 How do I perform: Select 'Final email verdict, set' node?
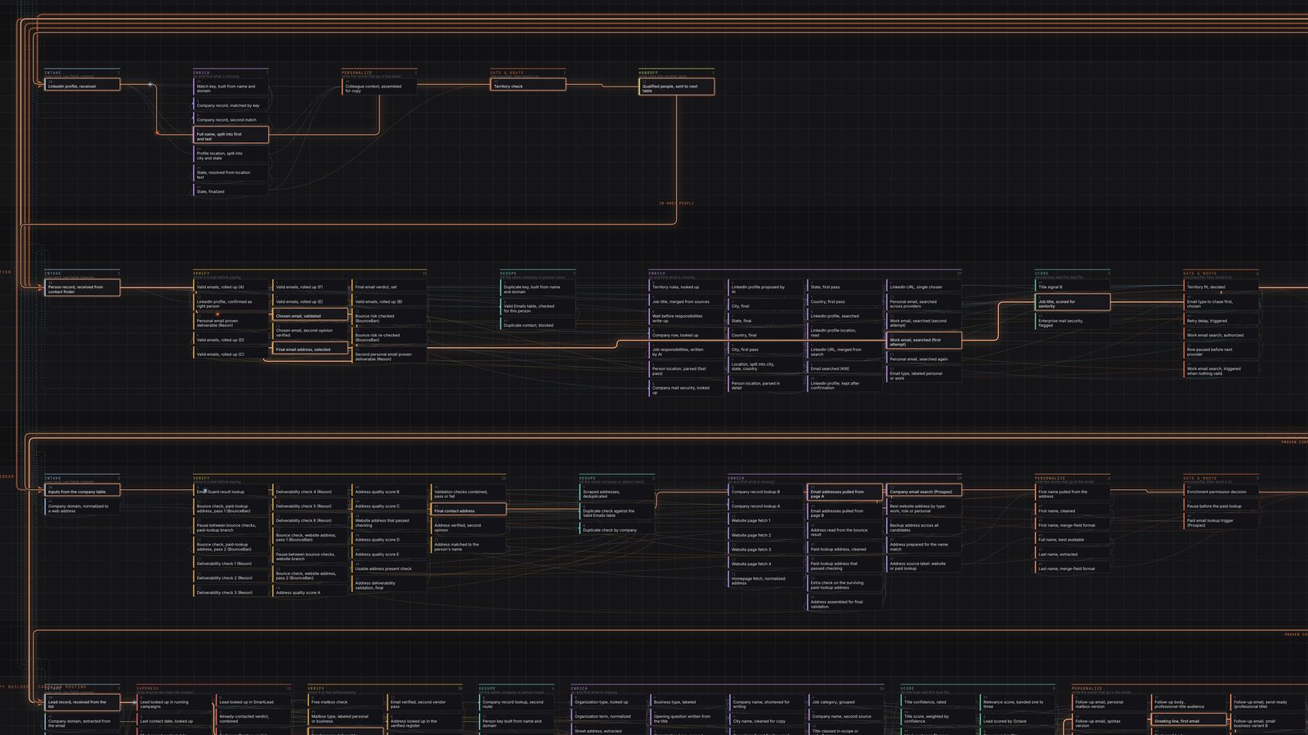click(x=390, y=286)
